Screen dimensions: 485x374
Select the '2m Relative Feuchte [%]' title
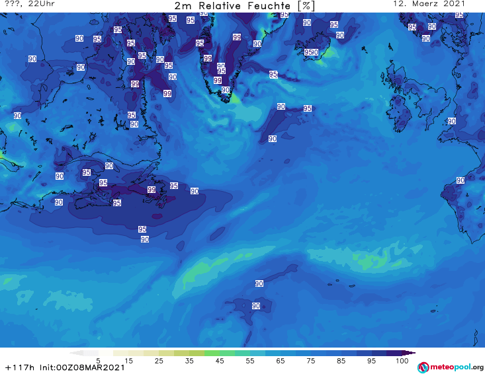click(x=244, y=6)
